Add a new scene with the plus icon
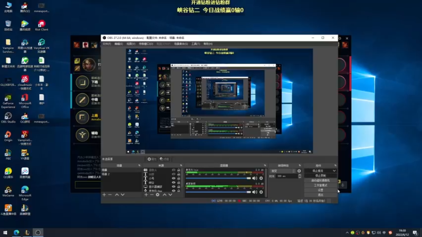 104,194
